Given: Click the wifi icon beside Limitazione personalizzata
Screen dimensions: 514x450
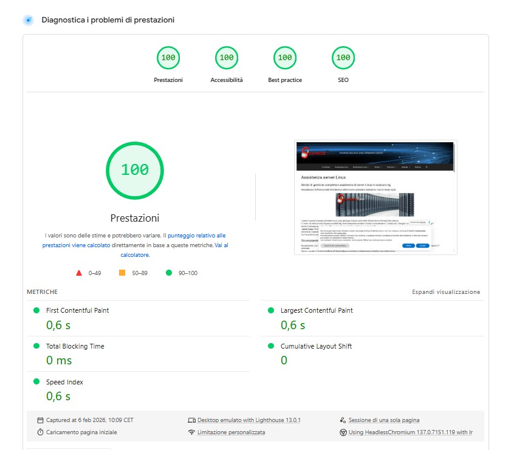Looking at the screenshot, I should click(x=191, y=432).
